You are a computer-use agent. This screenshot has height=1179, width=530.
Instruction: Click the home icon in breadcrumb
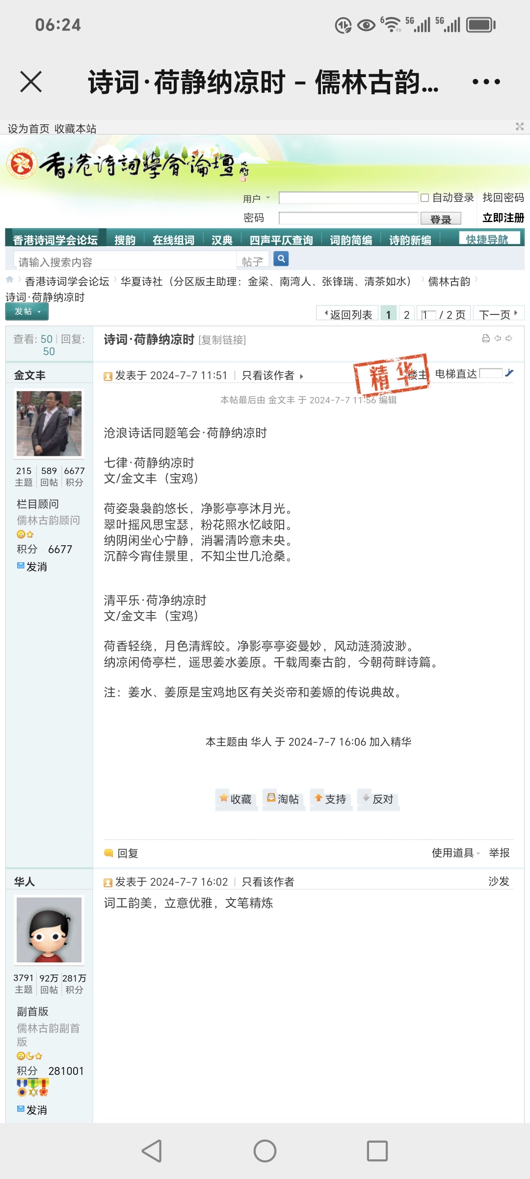tap(10, 280)
